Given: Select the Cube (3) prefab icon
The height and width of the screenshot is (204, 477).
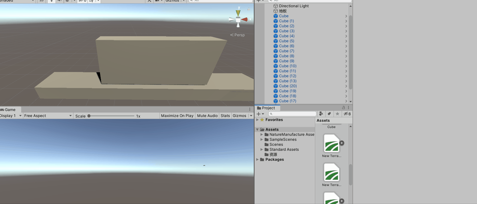Looking at the screenshot, I should coord(276,31).
